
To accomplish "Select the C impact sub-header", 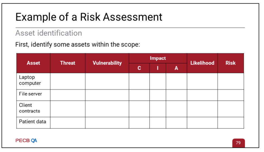I will click(139, 68).
